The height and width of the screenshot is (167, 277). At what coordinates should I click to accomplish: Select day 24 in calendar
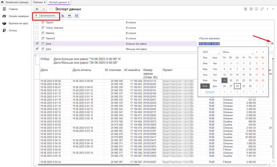[257, 80]
